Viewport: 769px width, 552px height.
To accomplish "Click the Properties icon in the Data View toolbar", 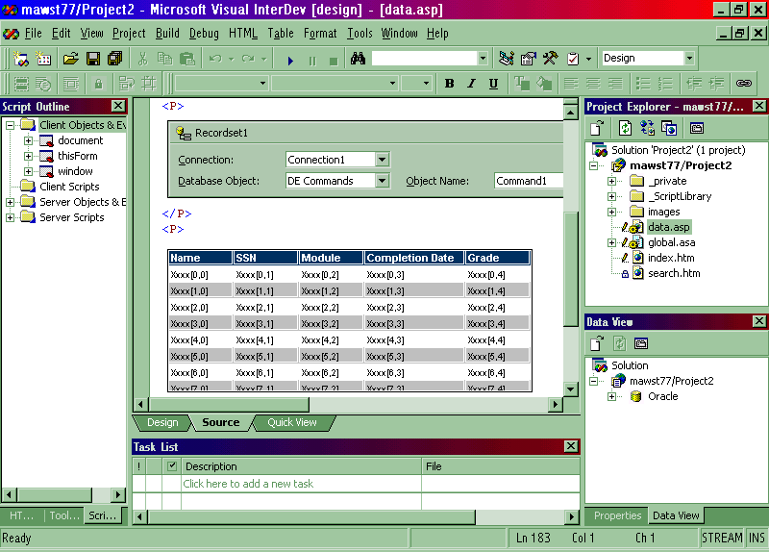I will click(641, 343).
